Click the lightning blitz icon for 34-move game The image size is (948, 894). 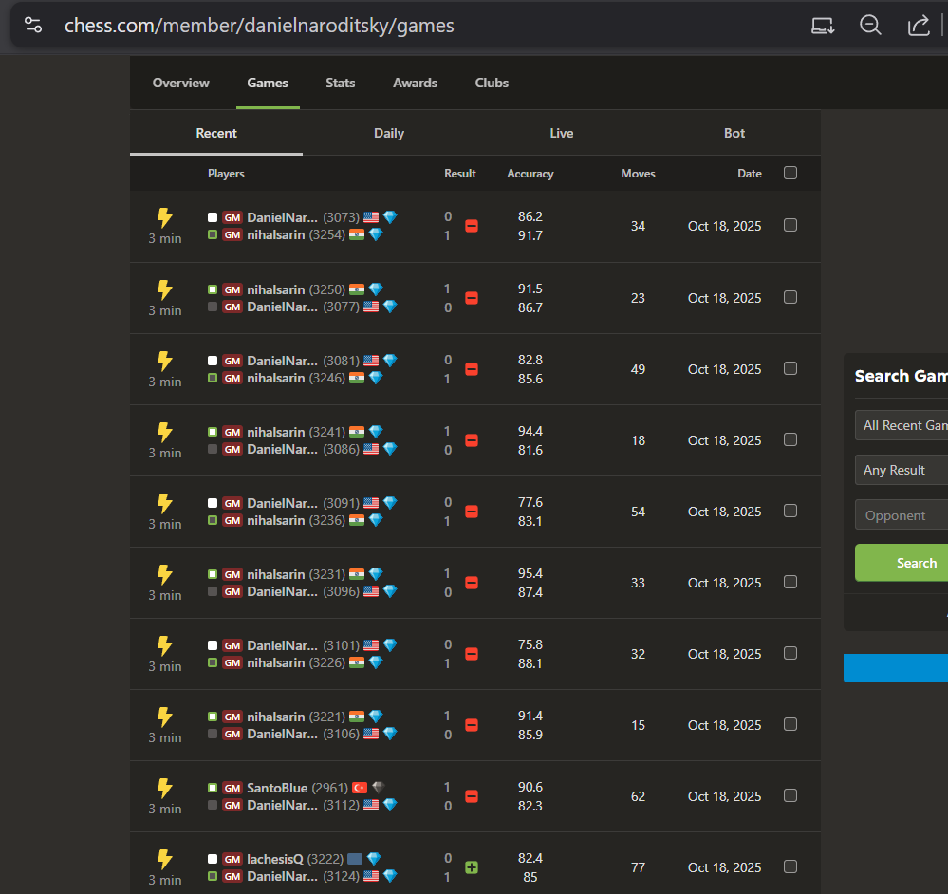pos(164,217)
